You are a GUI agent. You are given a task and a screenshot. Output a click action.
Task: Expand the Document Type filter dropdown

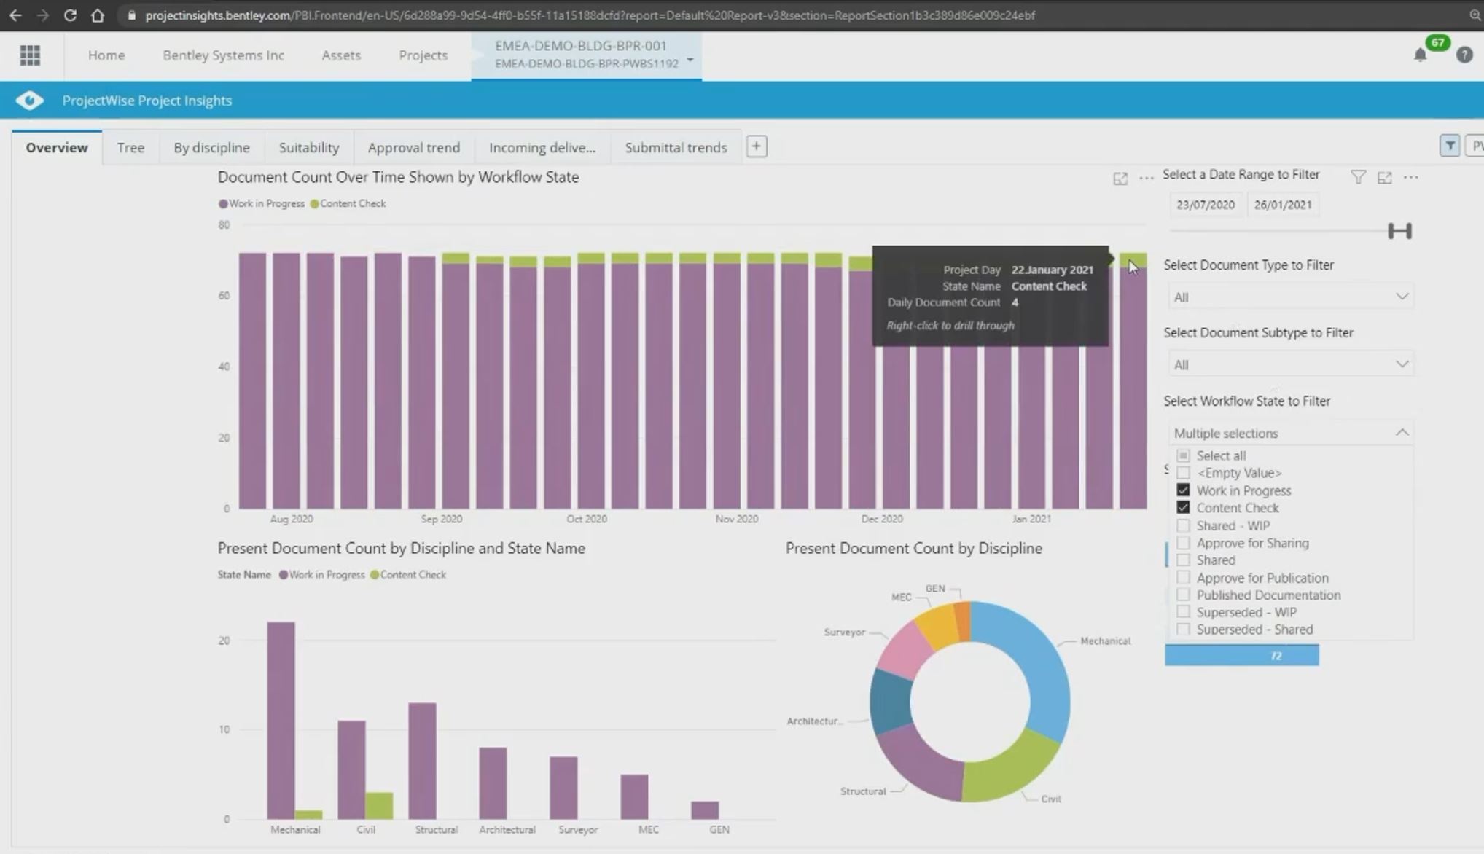pos(1401,297)
